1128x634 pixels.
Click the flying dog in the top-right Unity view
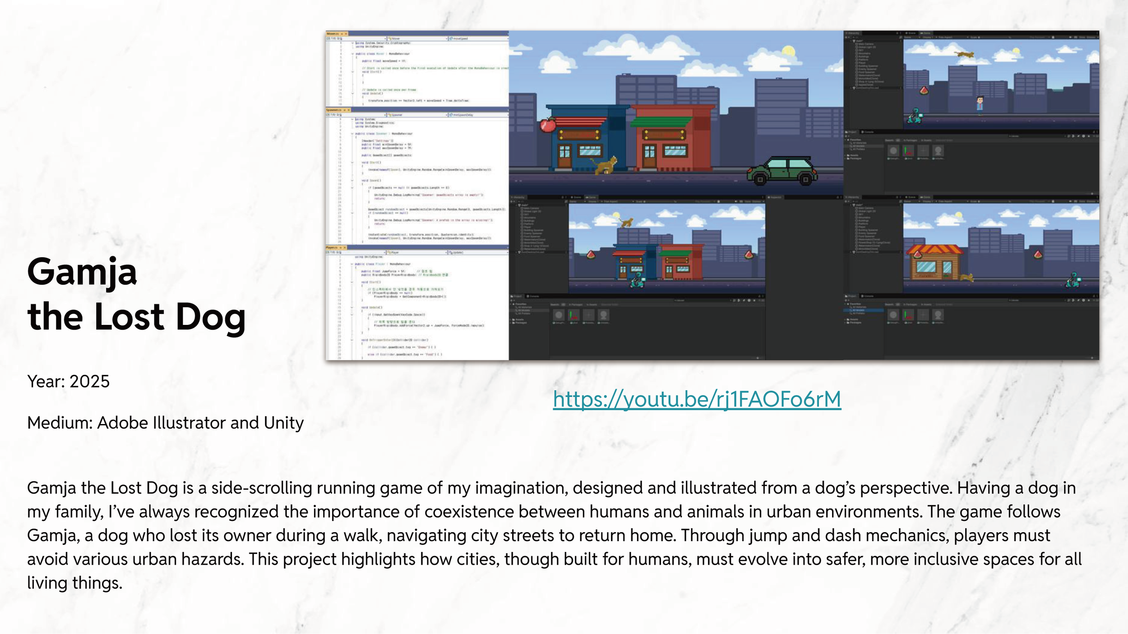click(965, 55)
